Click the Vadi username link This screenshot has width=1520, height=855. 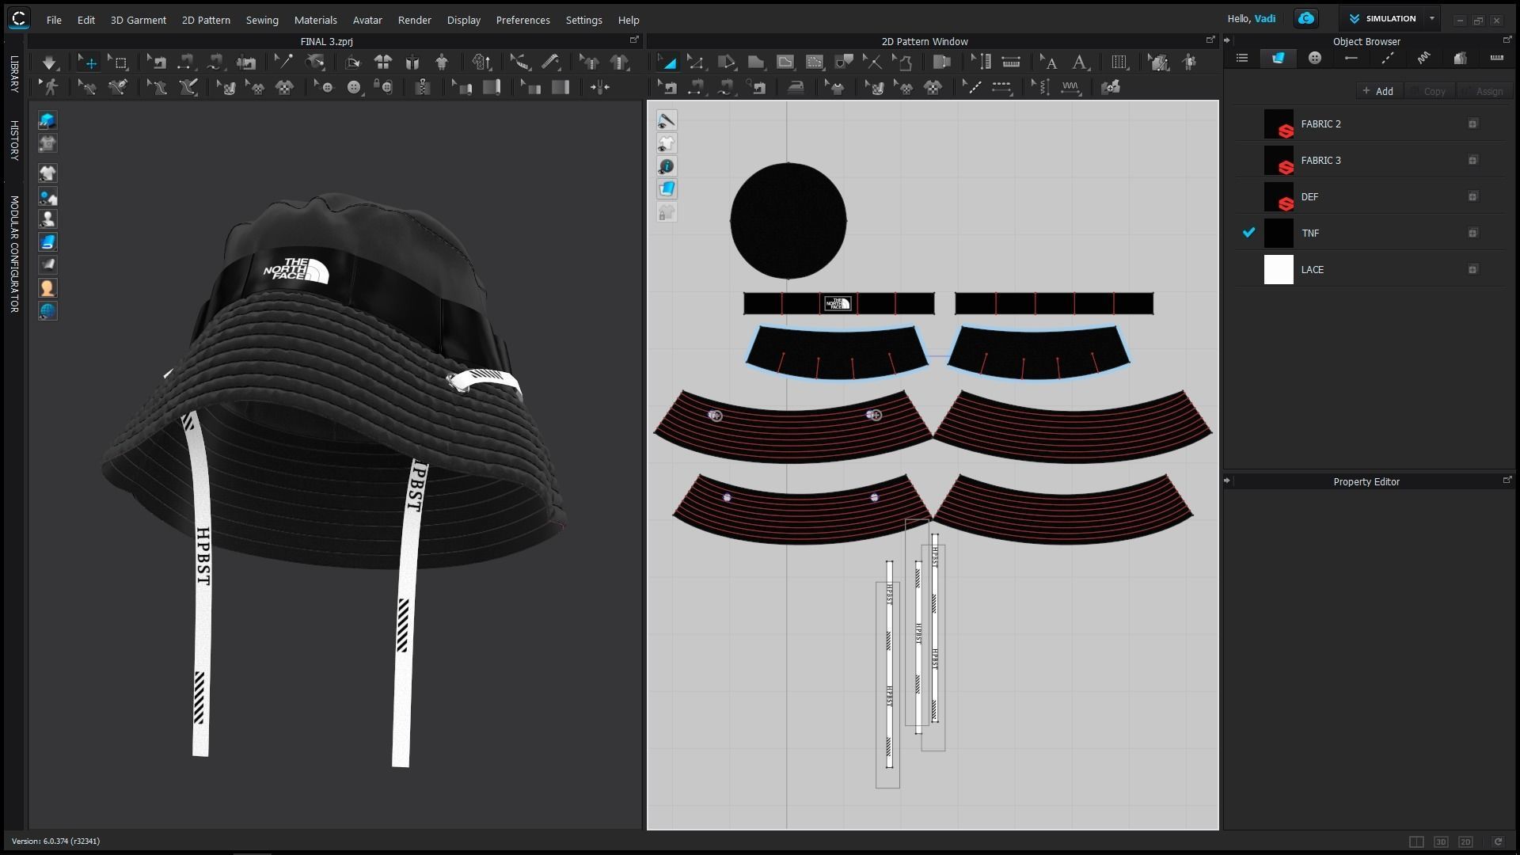point(1264,18)
